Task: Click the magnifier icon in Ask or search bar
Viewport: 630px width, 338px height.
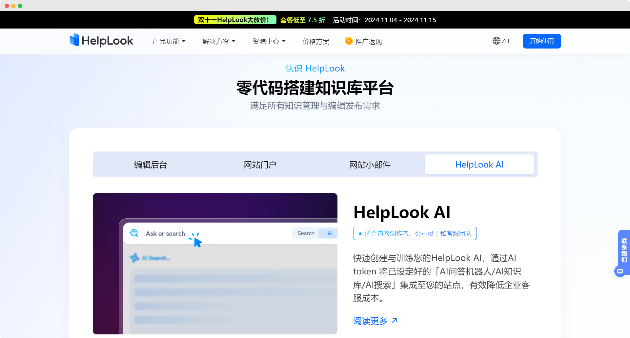Action: [x=134, y=233]
